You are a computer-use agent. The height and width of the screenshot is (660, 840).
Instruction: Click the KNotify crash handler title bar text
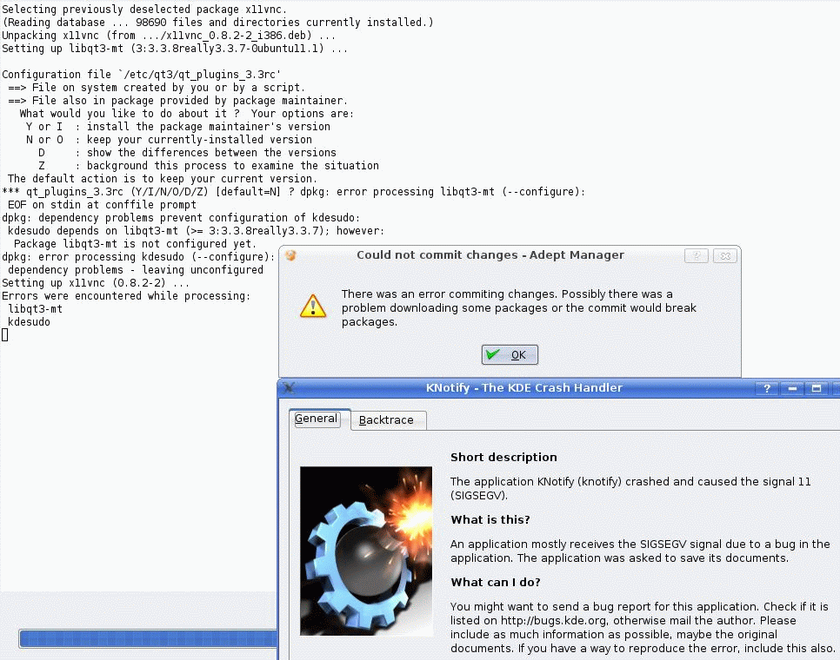click(523, 388)
